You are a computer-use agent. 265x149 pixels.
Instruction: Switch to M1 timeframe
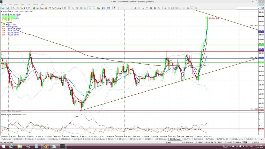point(165,8)
